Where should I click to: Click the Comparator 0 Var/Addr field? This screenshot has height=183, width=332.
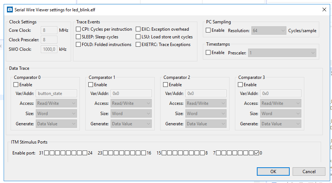click(56, 93)
